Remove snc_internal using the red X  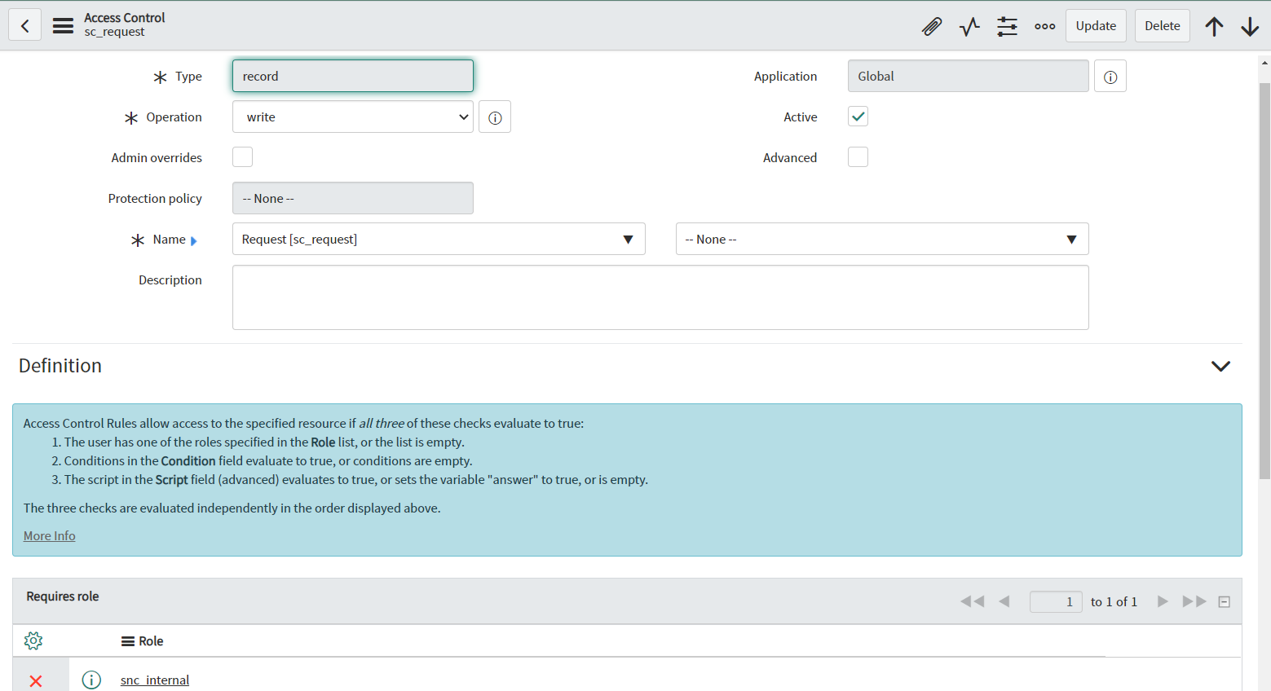35,680
